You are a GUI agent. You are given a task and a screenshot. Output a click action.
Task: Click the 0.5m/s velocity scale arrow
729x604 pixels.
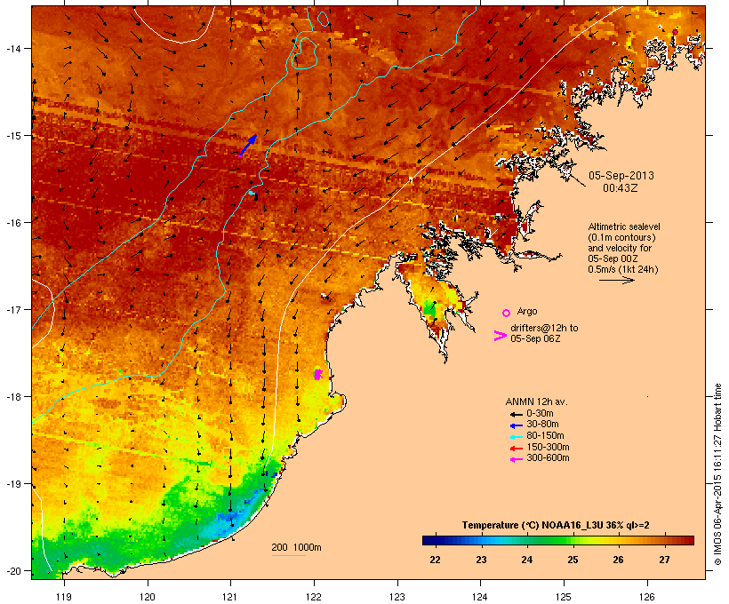pyautogui.click(x=616, y=280)
